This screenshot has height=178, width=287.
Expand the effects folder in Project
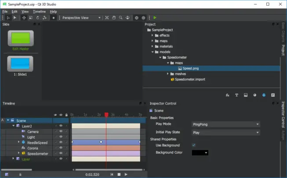[x=152, y=35]
